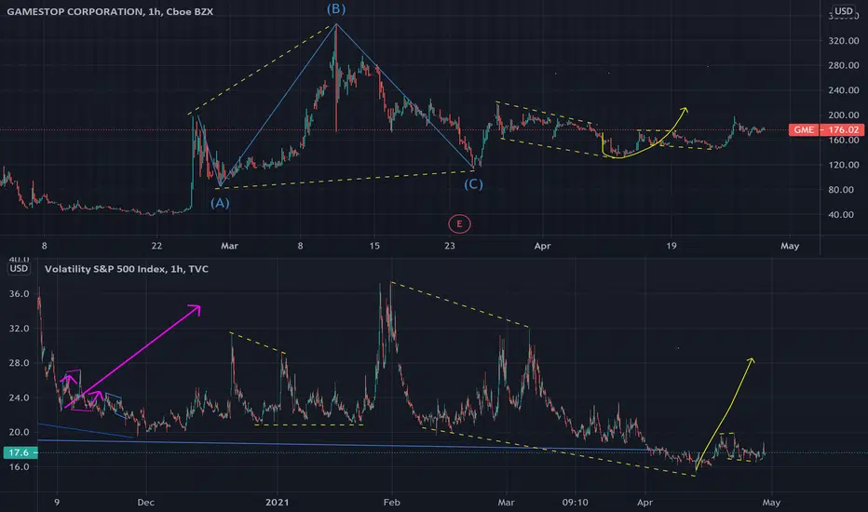Click the 2021 label on Volatility time axis
This screenshot has width=868, height=512.
277,503
